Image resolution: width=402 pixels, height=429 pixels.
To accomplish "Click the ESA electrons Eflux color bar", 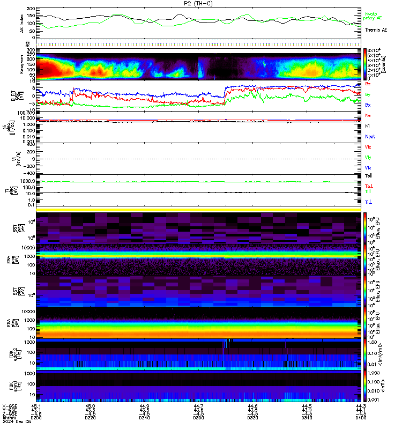I will coord(365,323).
